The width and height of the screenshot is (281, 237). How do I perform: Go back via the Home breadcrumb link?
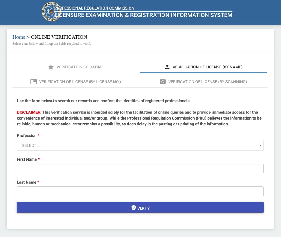[19, 37]
